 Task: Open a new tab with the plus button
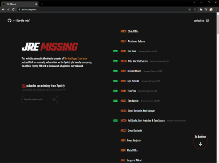click(42, 4)
